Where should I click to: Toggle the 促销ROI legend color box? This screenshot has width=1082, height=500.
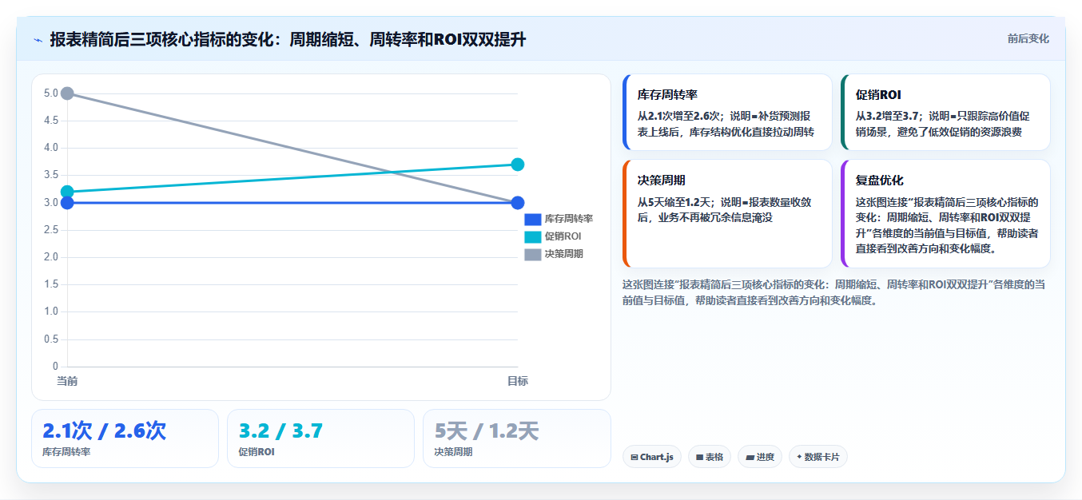pyautogui.click(x=533, y=236)
